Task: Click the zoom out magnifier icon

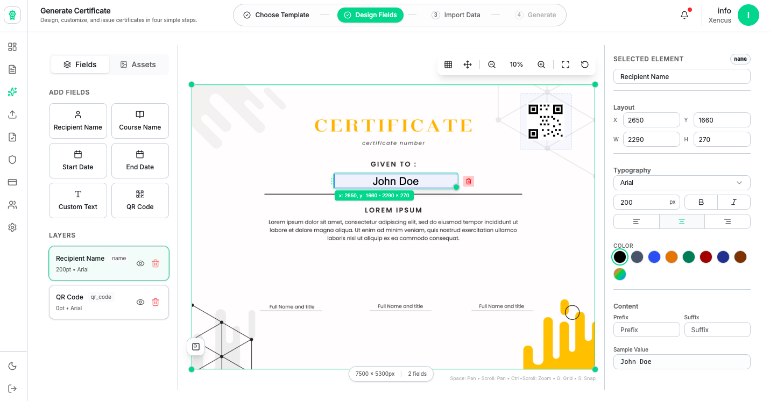Action: (492, 65)
